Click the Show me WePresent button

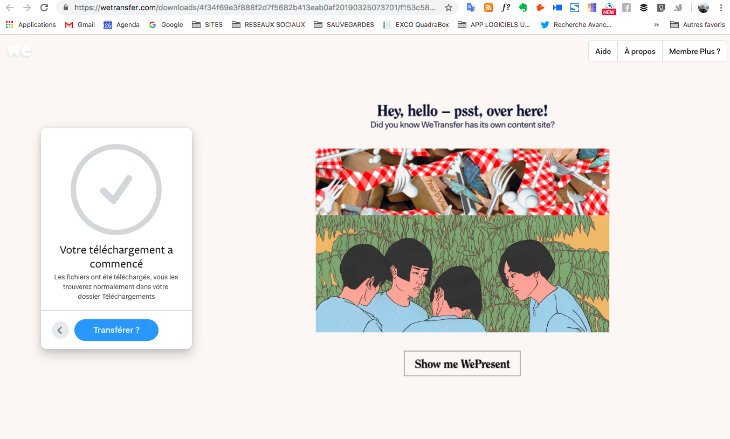coord(462,363)
